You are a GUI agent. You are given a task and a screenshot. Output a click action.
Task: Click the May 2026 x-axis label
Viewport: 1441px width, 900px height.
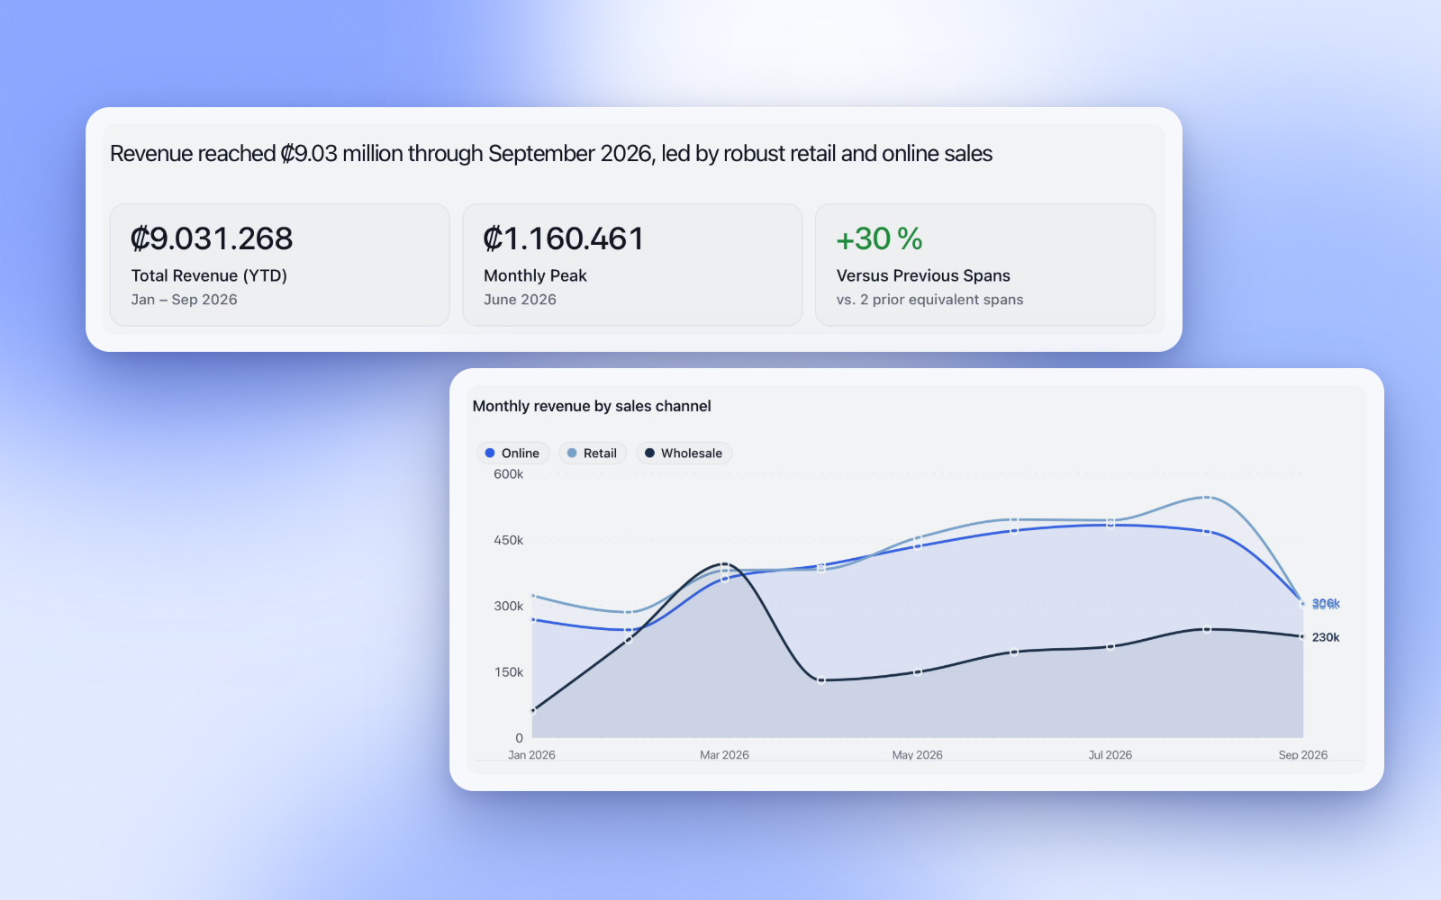[x=917, y=755]
